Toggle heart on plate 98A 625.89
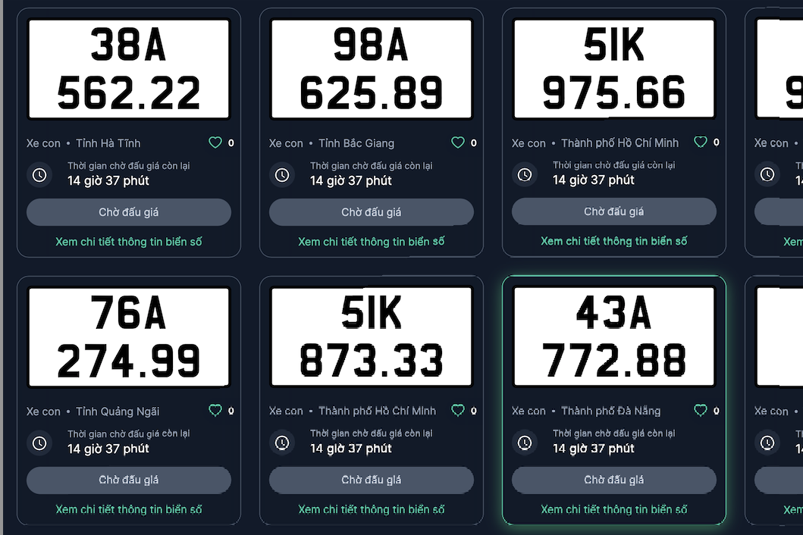This screenshot has height=535, width=803. click(458, 142)
